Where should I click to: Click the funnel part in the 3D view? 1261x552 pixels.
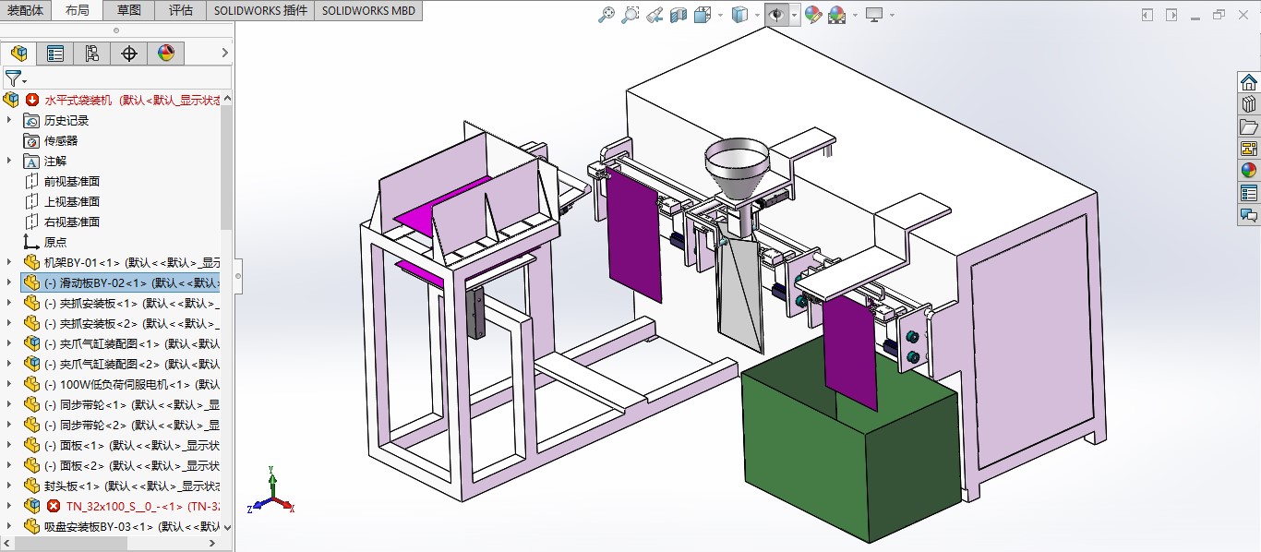(x=737, y=171)
